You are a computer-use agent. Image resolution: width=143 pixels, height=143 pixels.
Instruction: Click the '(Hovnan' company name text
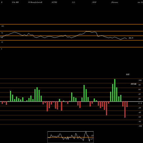pos(115,2)
